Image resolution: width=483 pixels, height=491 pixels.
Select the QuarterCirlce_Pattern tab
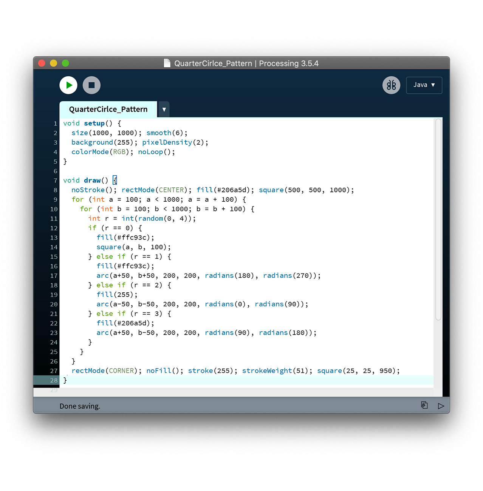[x=108, y=109]
